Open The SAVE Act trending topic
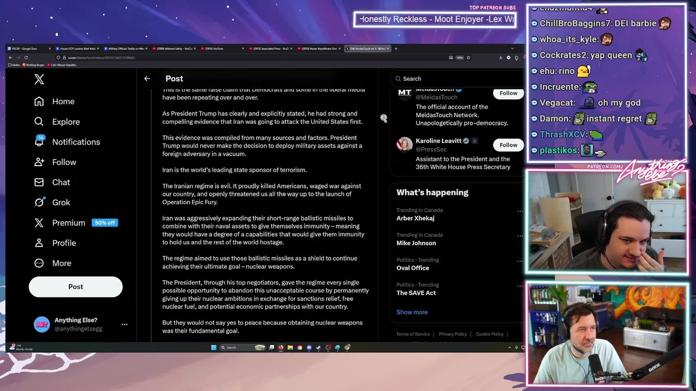The width and height of the screenshot is (696, 391). tap(416, 293)
